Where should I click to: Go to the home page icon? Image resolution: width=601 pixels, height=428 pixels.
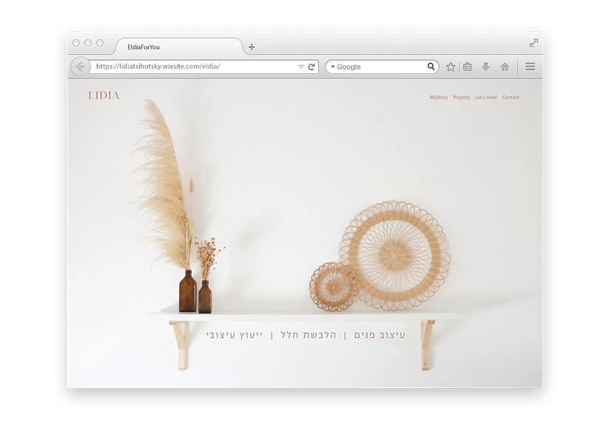505,67
